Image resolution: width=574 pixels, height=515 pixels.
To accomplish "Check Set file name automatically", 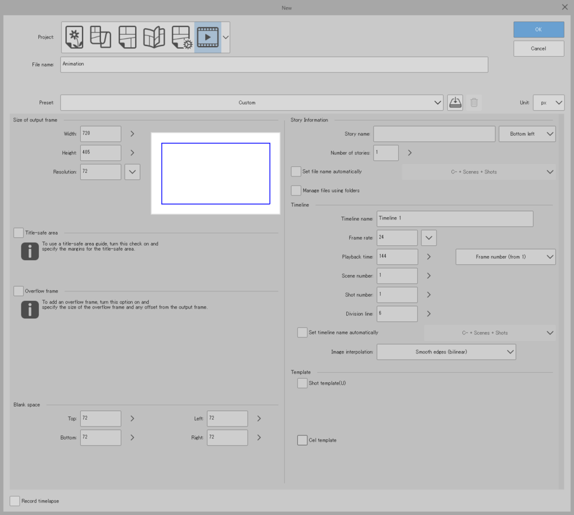I will 296,171.
